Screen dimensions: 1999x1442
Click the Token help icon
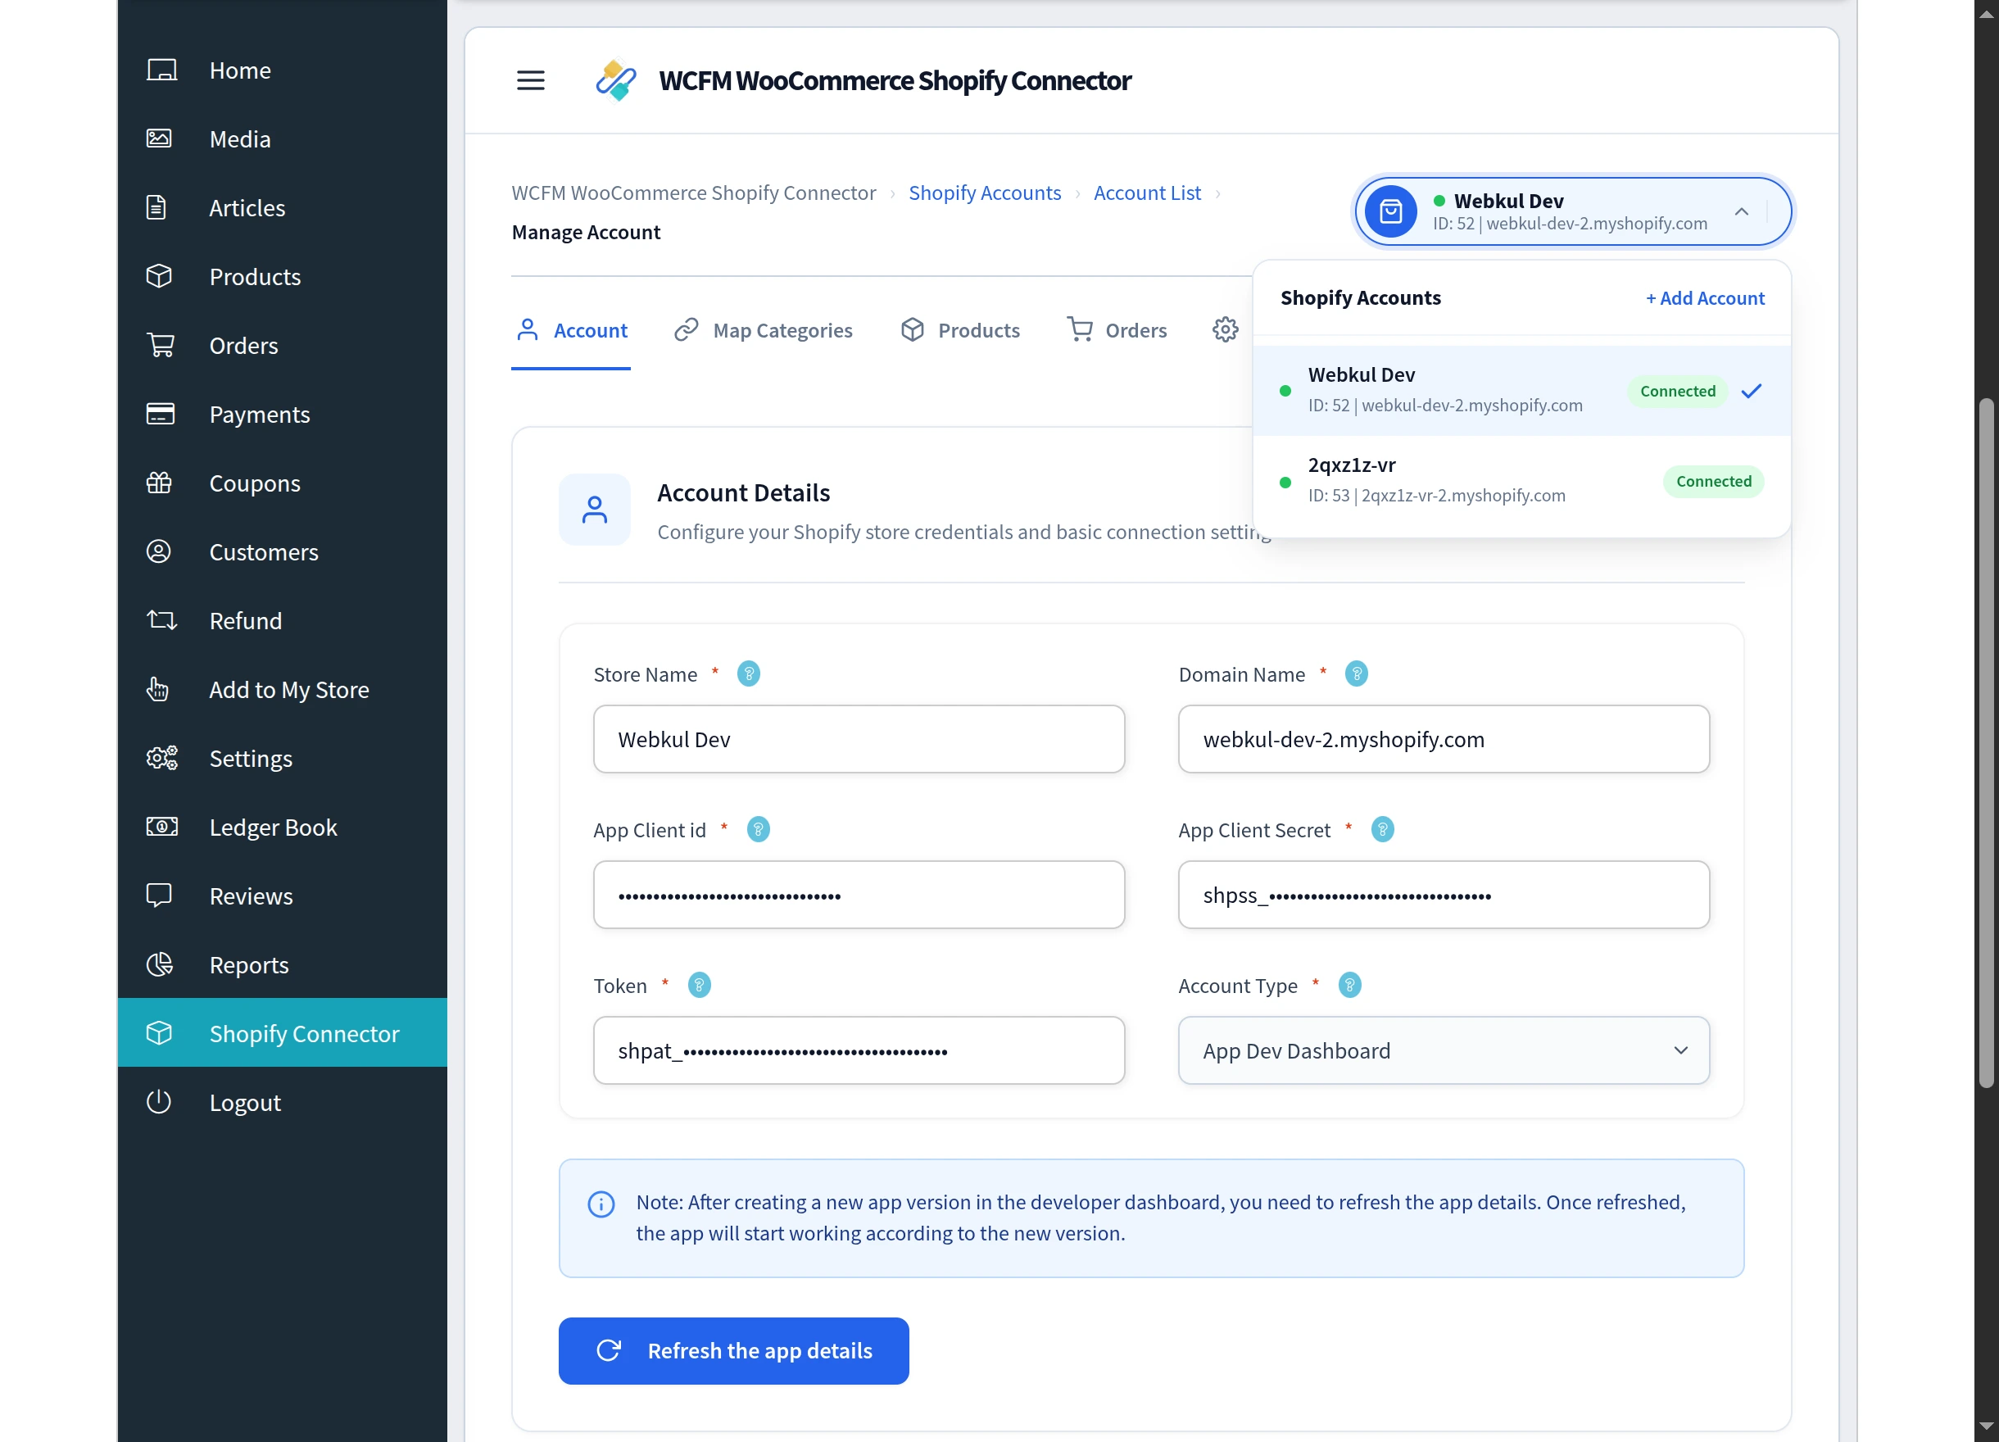coord(699,985)
